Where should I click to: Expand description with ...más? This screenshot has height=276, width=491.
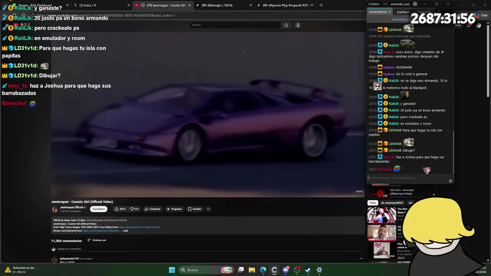coord(125,231)
